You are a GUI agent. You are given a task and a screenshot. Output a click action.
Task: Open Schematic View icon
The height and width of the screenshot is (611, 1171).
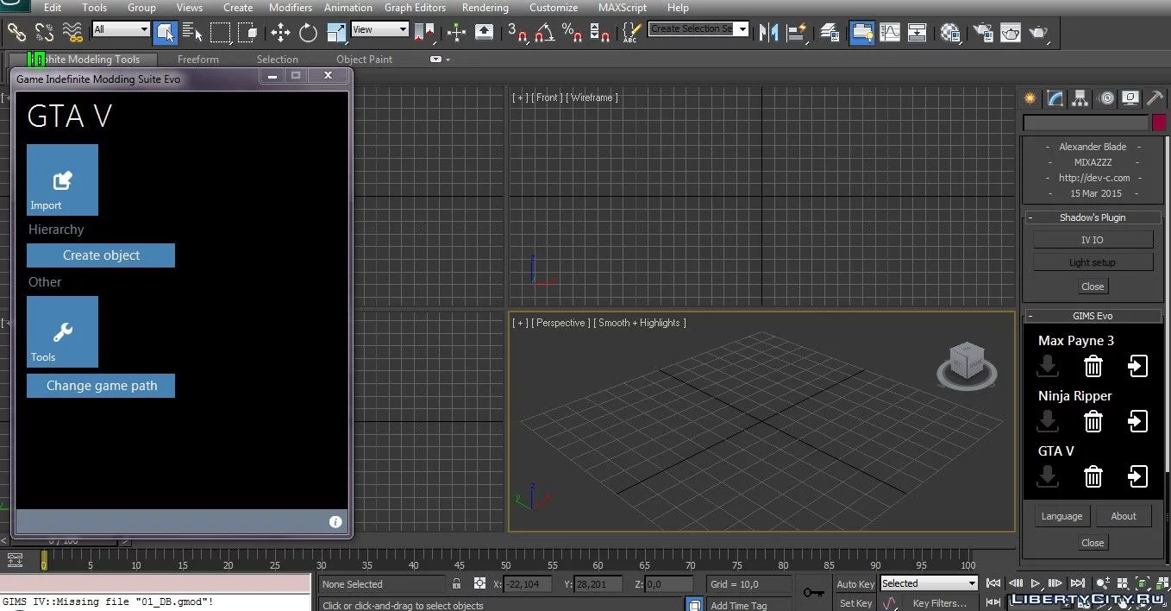[x=917, y=33]
